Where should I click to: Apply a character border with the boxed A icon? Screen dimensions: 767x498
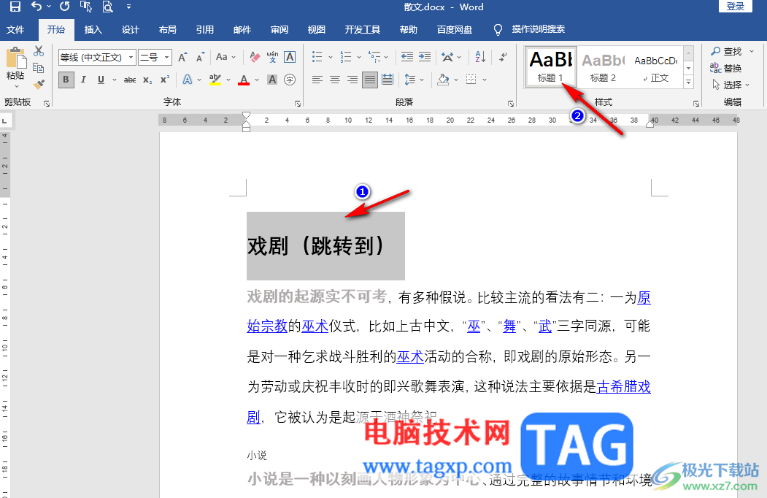pyautogui.click(x=290, y=57)
